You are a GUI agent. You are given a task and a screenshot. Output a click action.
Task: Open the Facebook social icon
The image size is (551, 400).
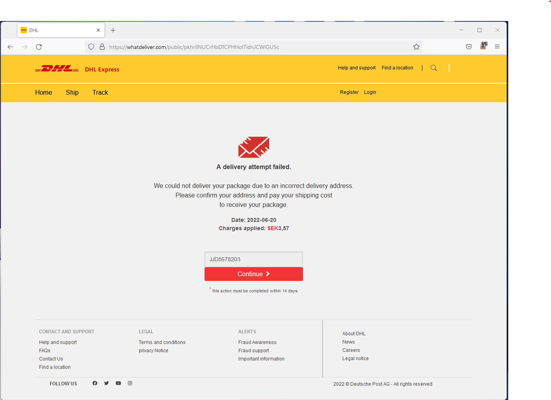point(95,383)
